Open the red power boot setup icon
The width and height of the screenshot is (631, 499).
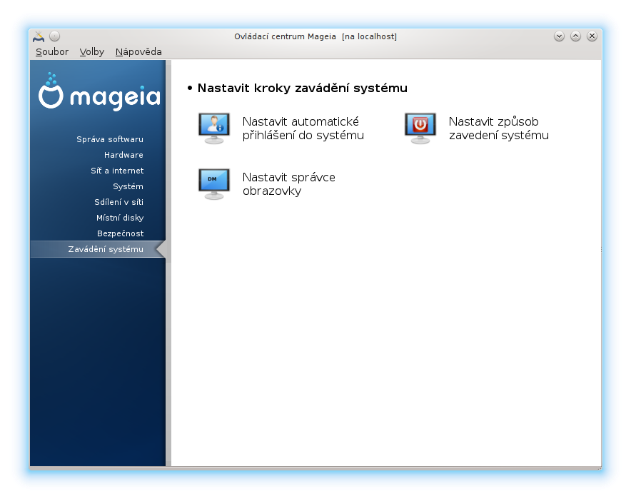click(420, 128)
